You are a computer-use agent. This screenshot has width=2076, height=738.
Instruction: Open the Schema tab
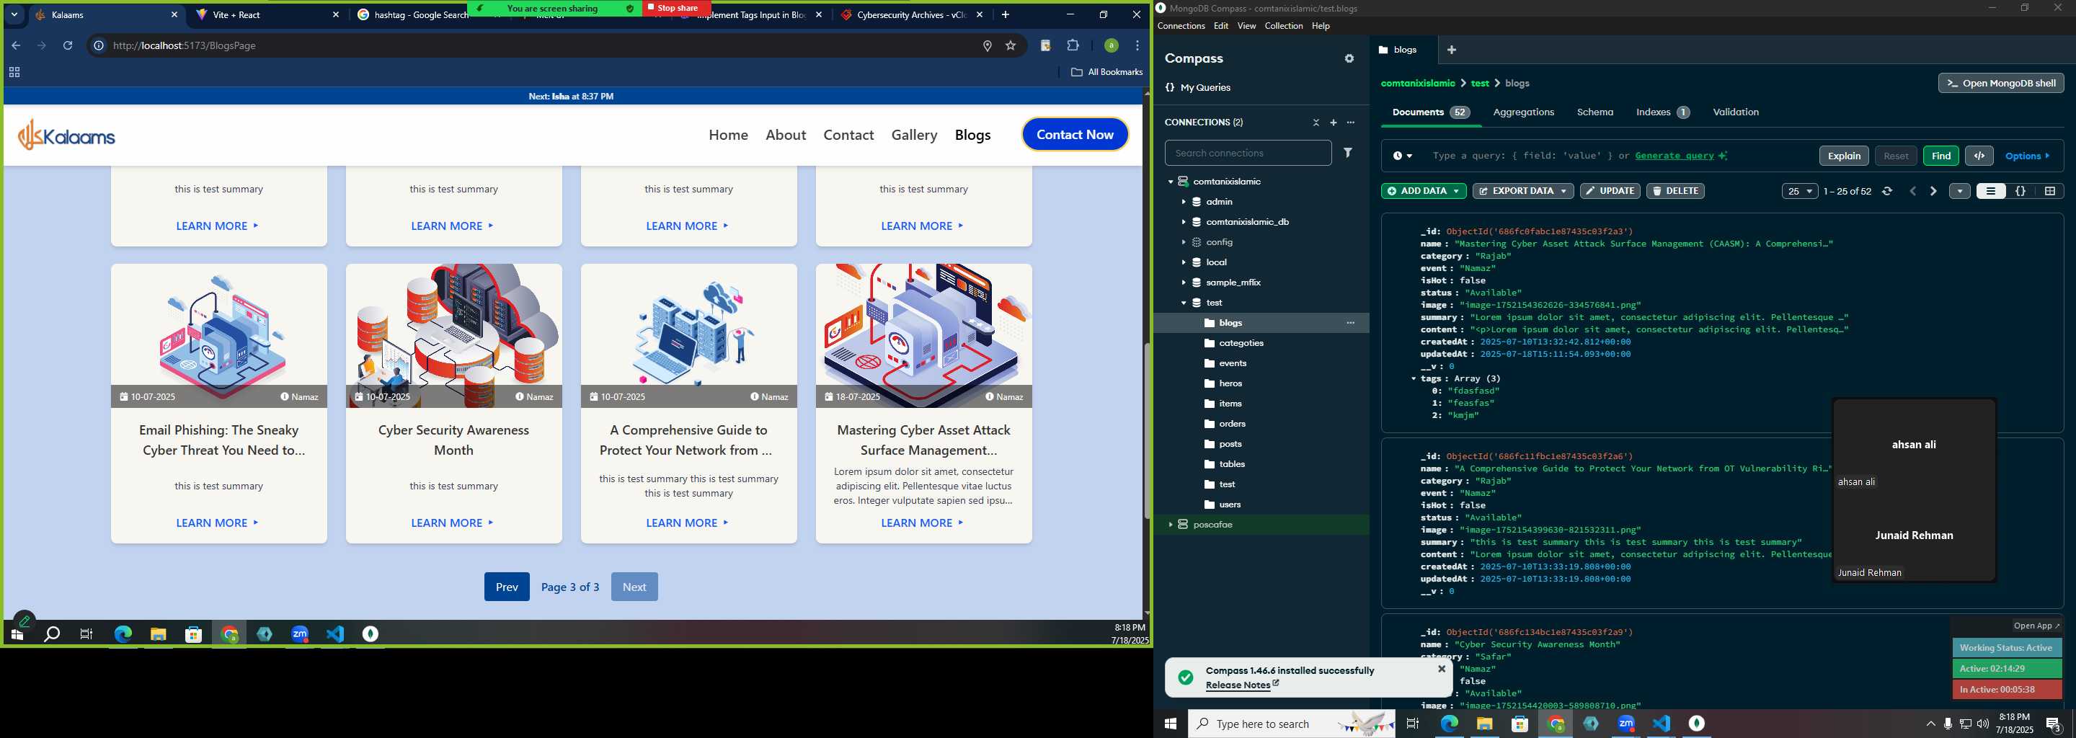(1595, 112)
